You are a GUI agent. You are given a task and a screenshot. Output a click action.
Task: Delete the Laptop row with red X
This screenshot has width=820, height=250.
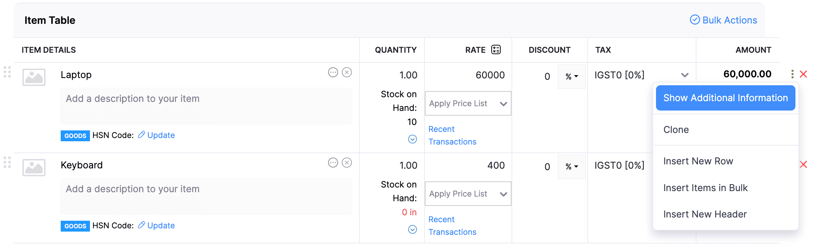point(803,74)
